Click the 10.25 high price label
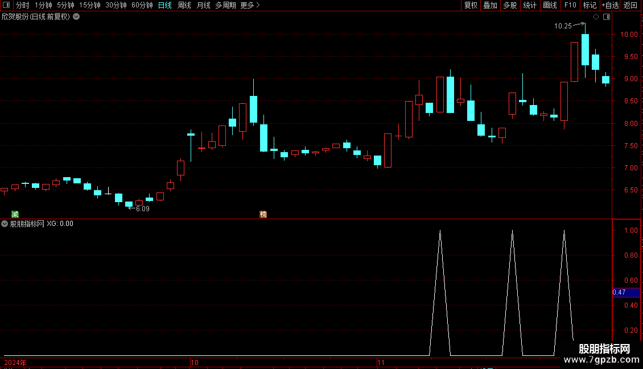Image resolution: width=643 pixels, height=369 pixels. tap(563, 26)
